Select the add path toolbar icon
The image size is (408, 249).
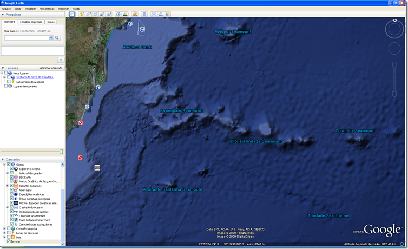pyautogui.click(x=95, y=14)
